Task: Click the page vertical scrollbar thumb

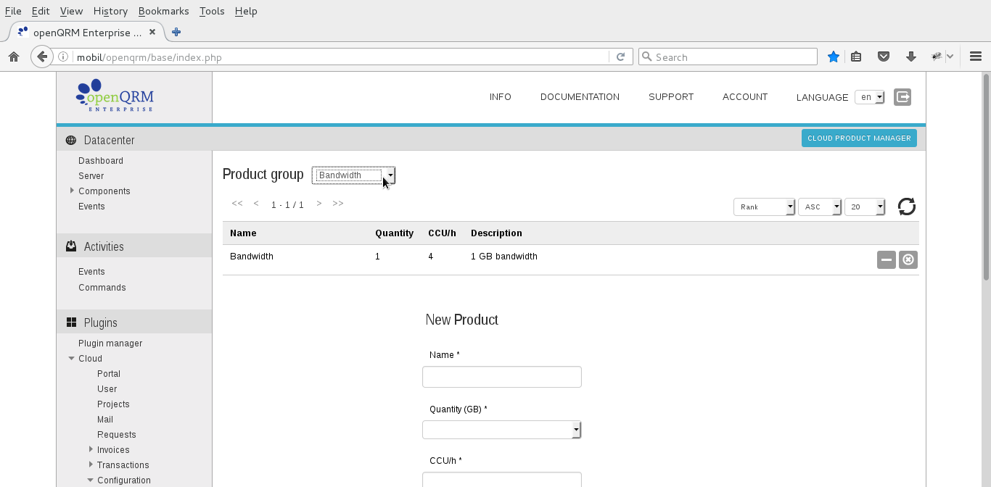Action: pos(986,176)
